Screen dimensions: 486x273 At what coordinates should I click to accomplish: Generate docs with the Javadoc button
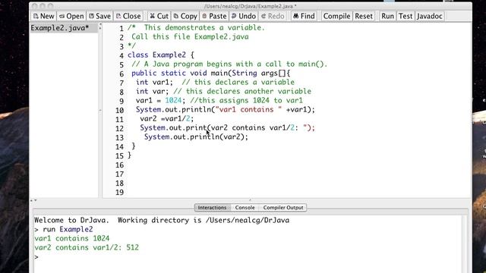coord(429,16)
